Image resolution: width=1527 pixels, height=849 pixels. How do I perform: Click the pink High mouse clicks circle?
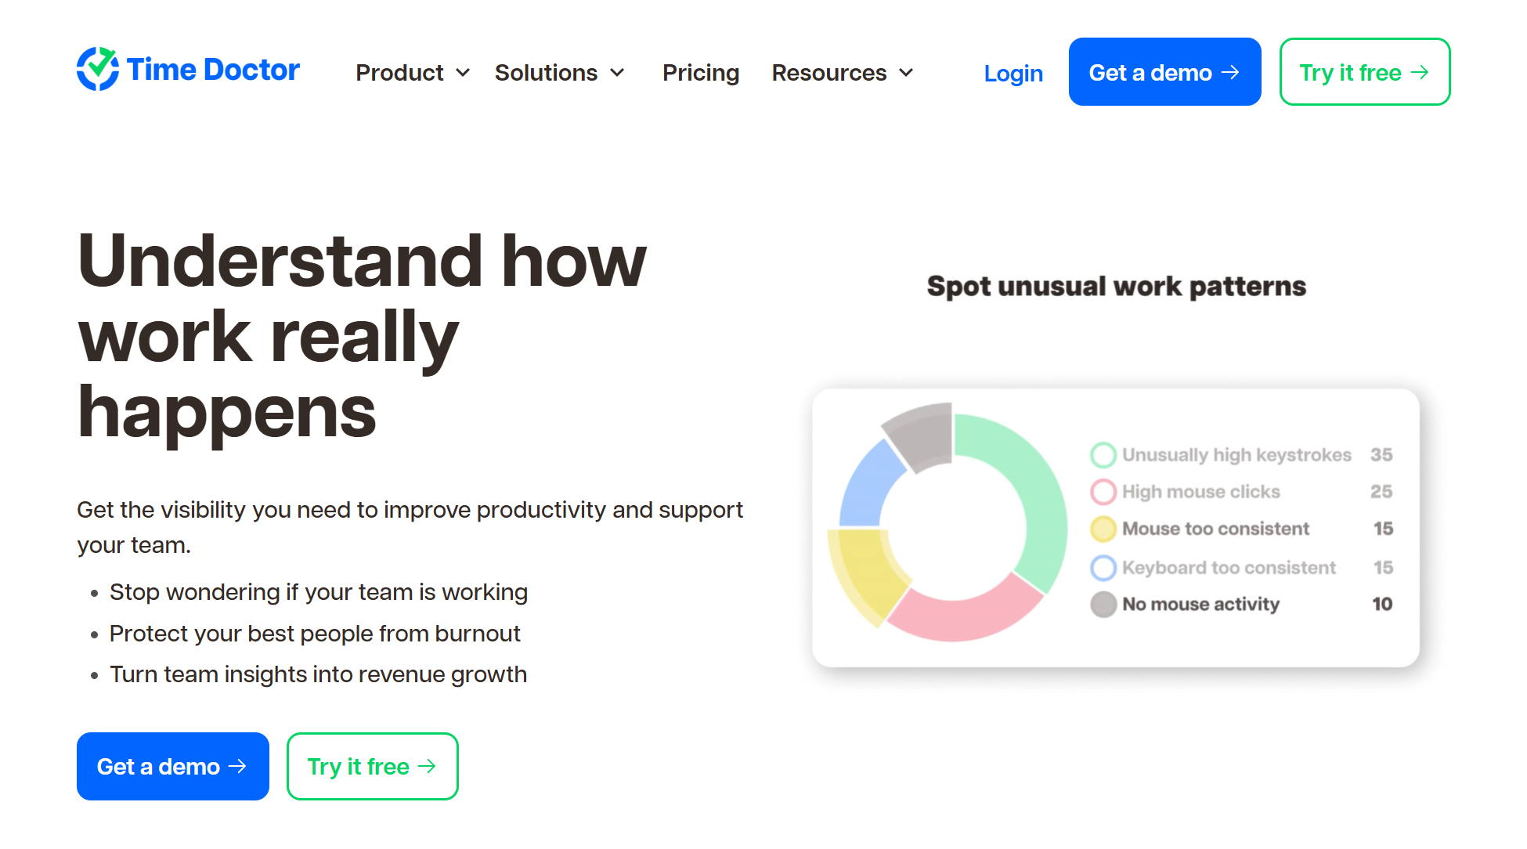[1103, 492]
